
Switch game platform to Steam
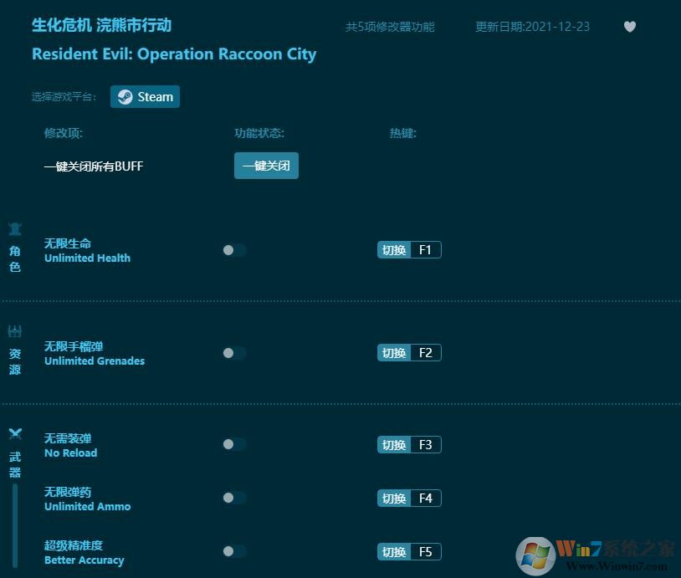pyautogui.click(x=145, y=96)
